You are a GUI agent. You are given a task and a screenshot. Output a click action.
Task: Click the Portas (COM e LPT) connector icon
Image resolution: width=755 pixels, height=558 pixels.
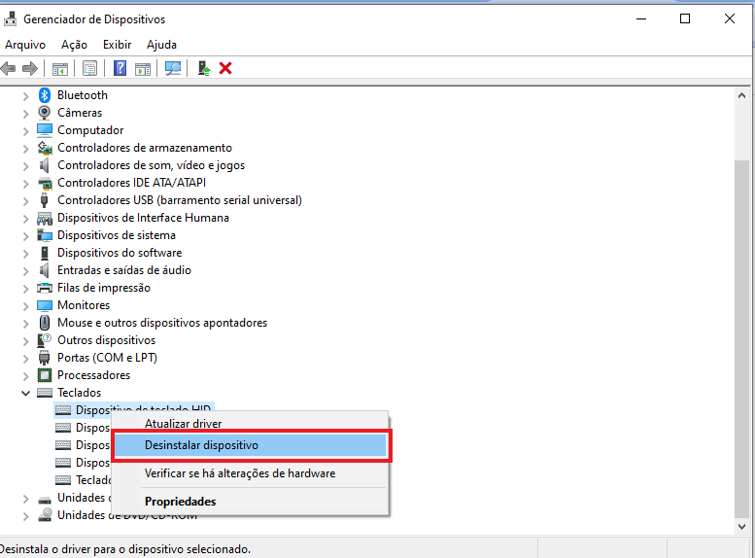45,358
